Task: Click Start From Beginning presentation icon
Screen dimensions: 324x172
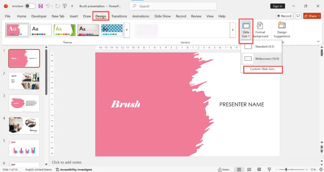Action: pyautogui.click(x=65, y=6)
